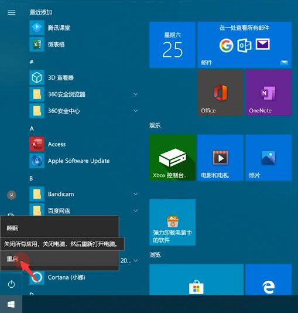
Task: Open the Office tile
Action: pyautogui.click(x=220, y=93)
